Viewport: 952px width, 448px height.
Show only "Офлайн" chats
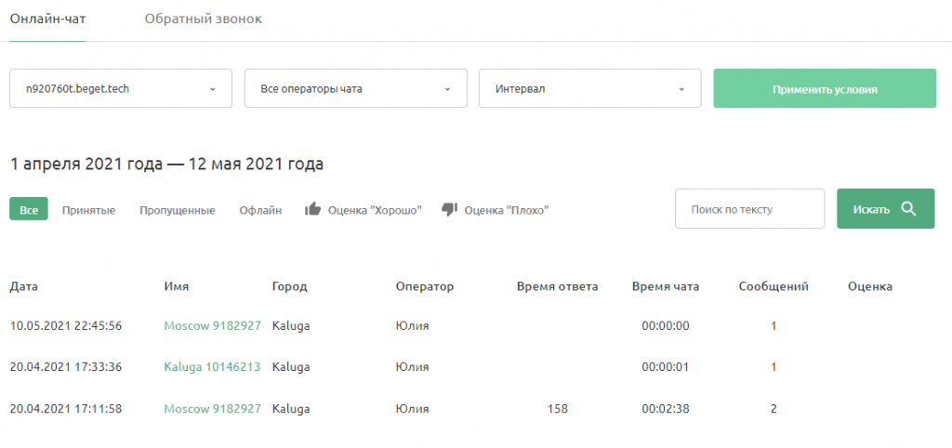(259, 210)
